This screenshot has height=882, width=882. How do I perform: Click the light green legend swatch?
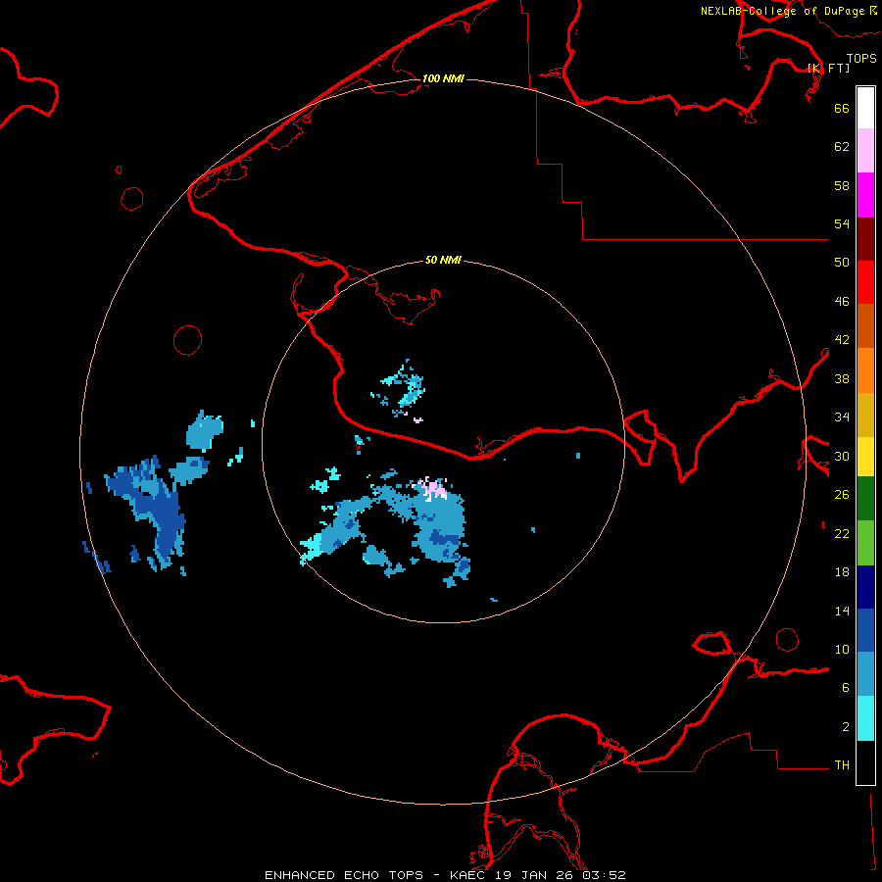point(865,543)
